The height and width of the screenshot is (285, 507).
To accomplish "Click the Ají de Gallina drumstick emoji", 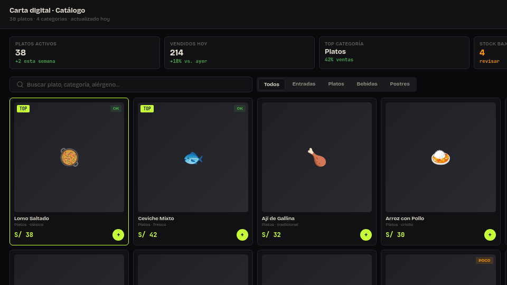I will [x=317, y=157].
